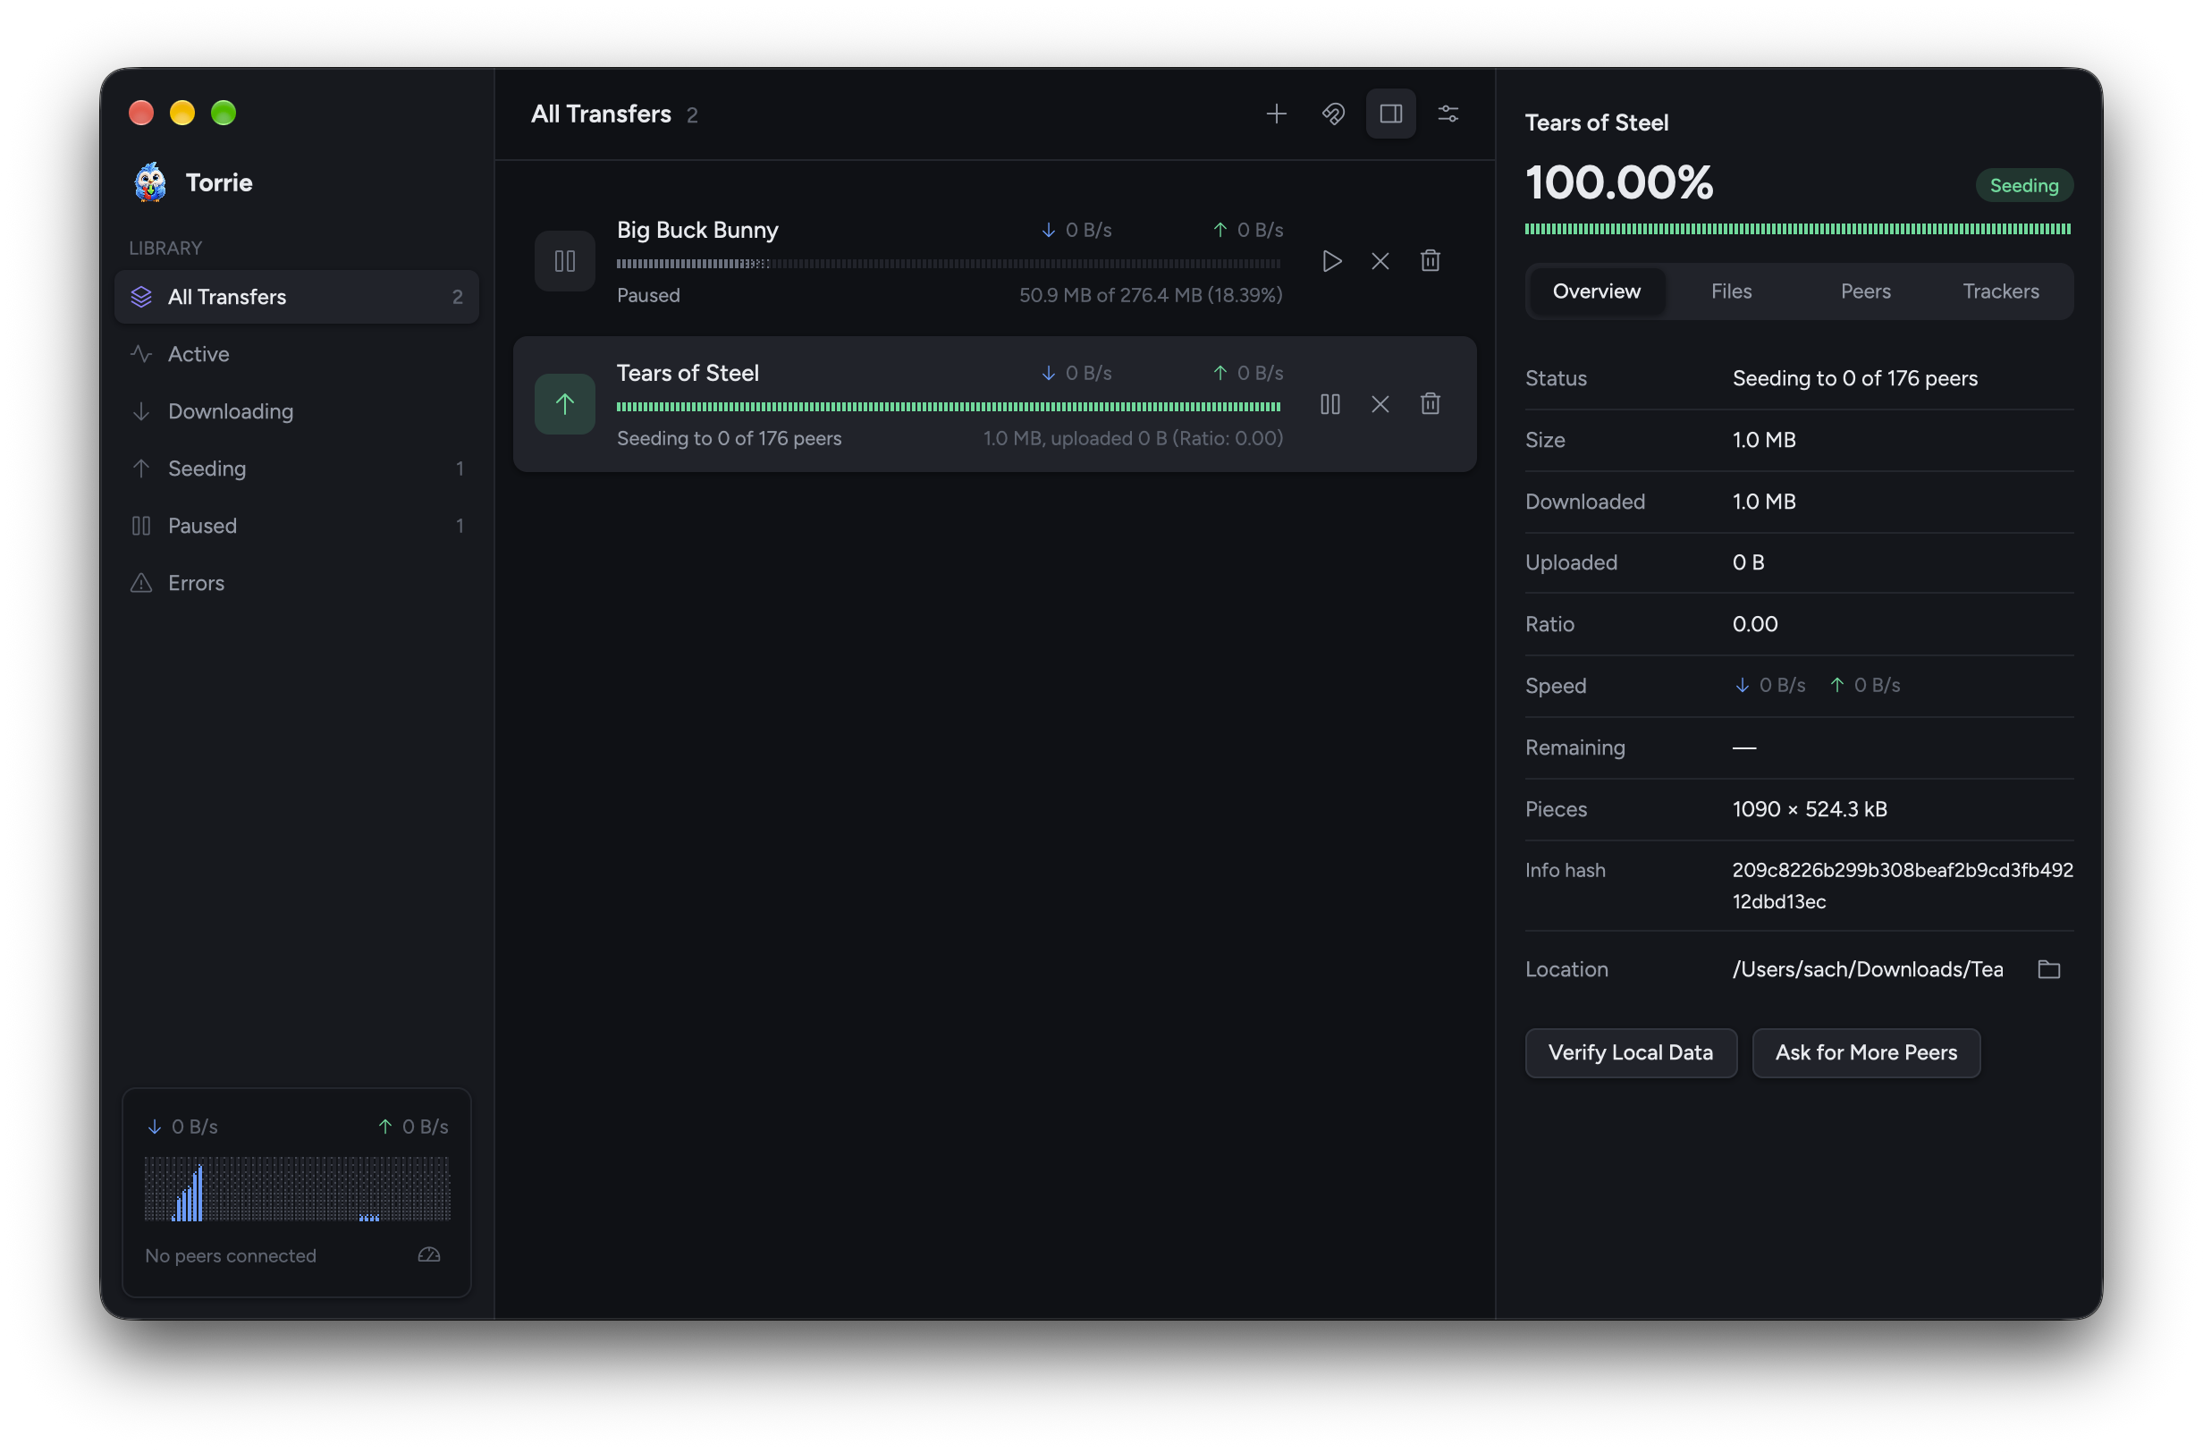Switch to the Overview tab

click(x=1597, y=291)
